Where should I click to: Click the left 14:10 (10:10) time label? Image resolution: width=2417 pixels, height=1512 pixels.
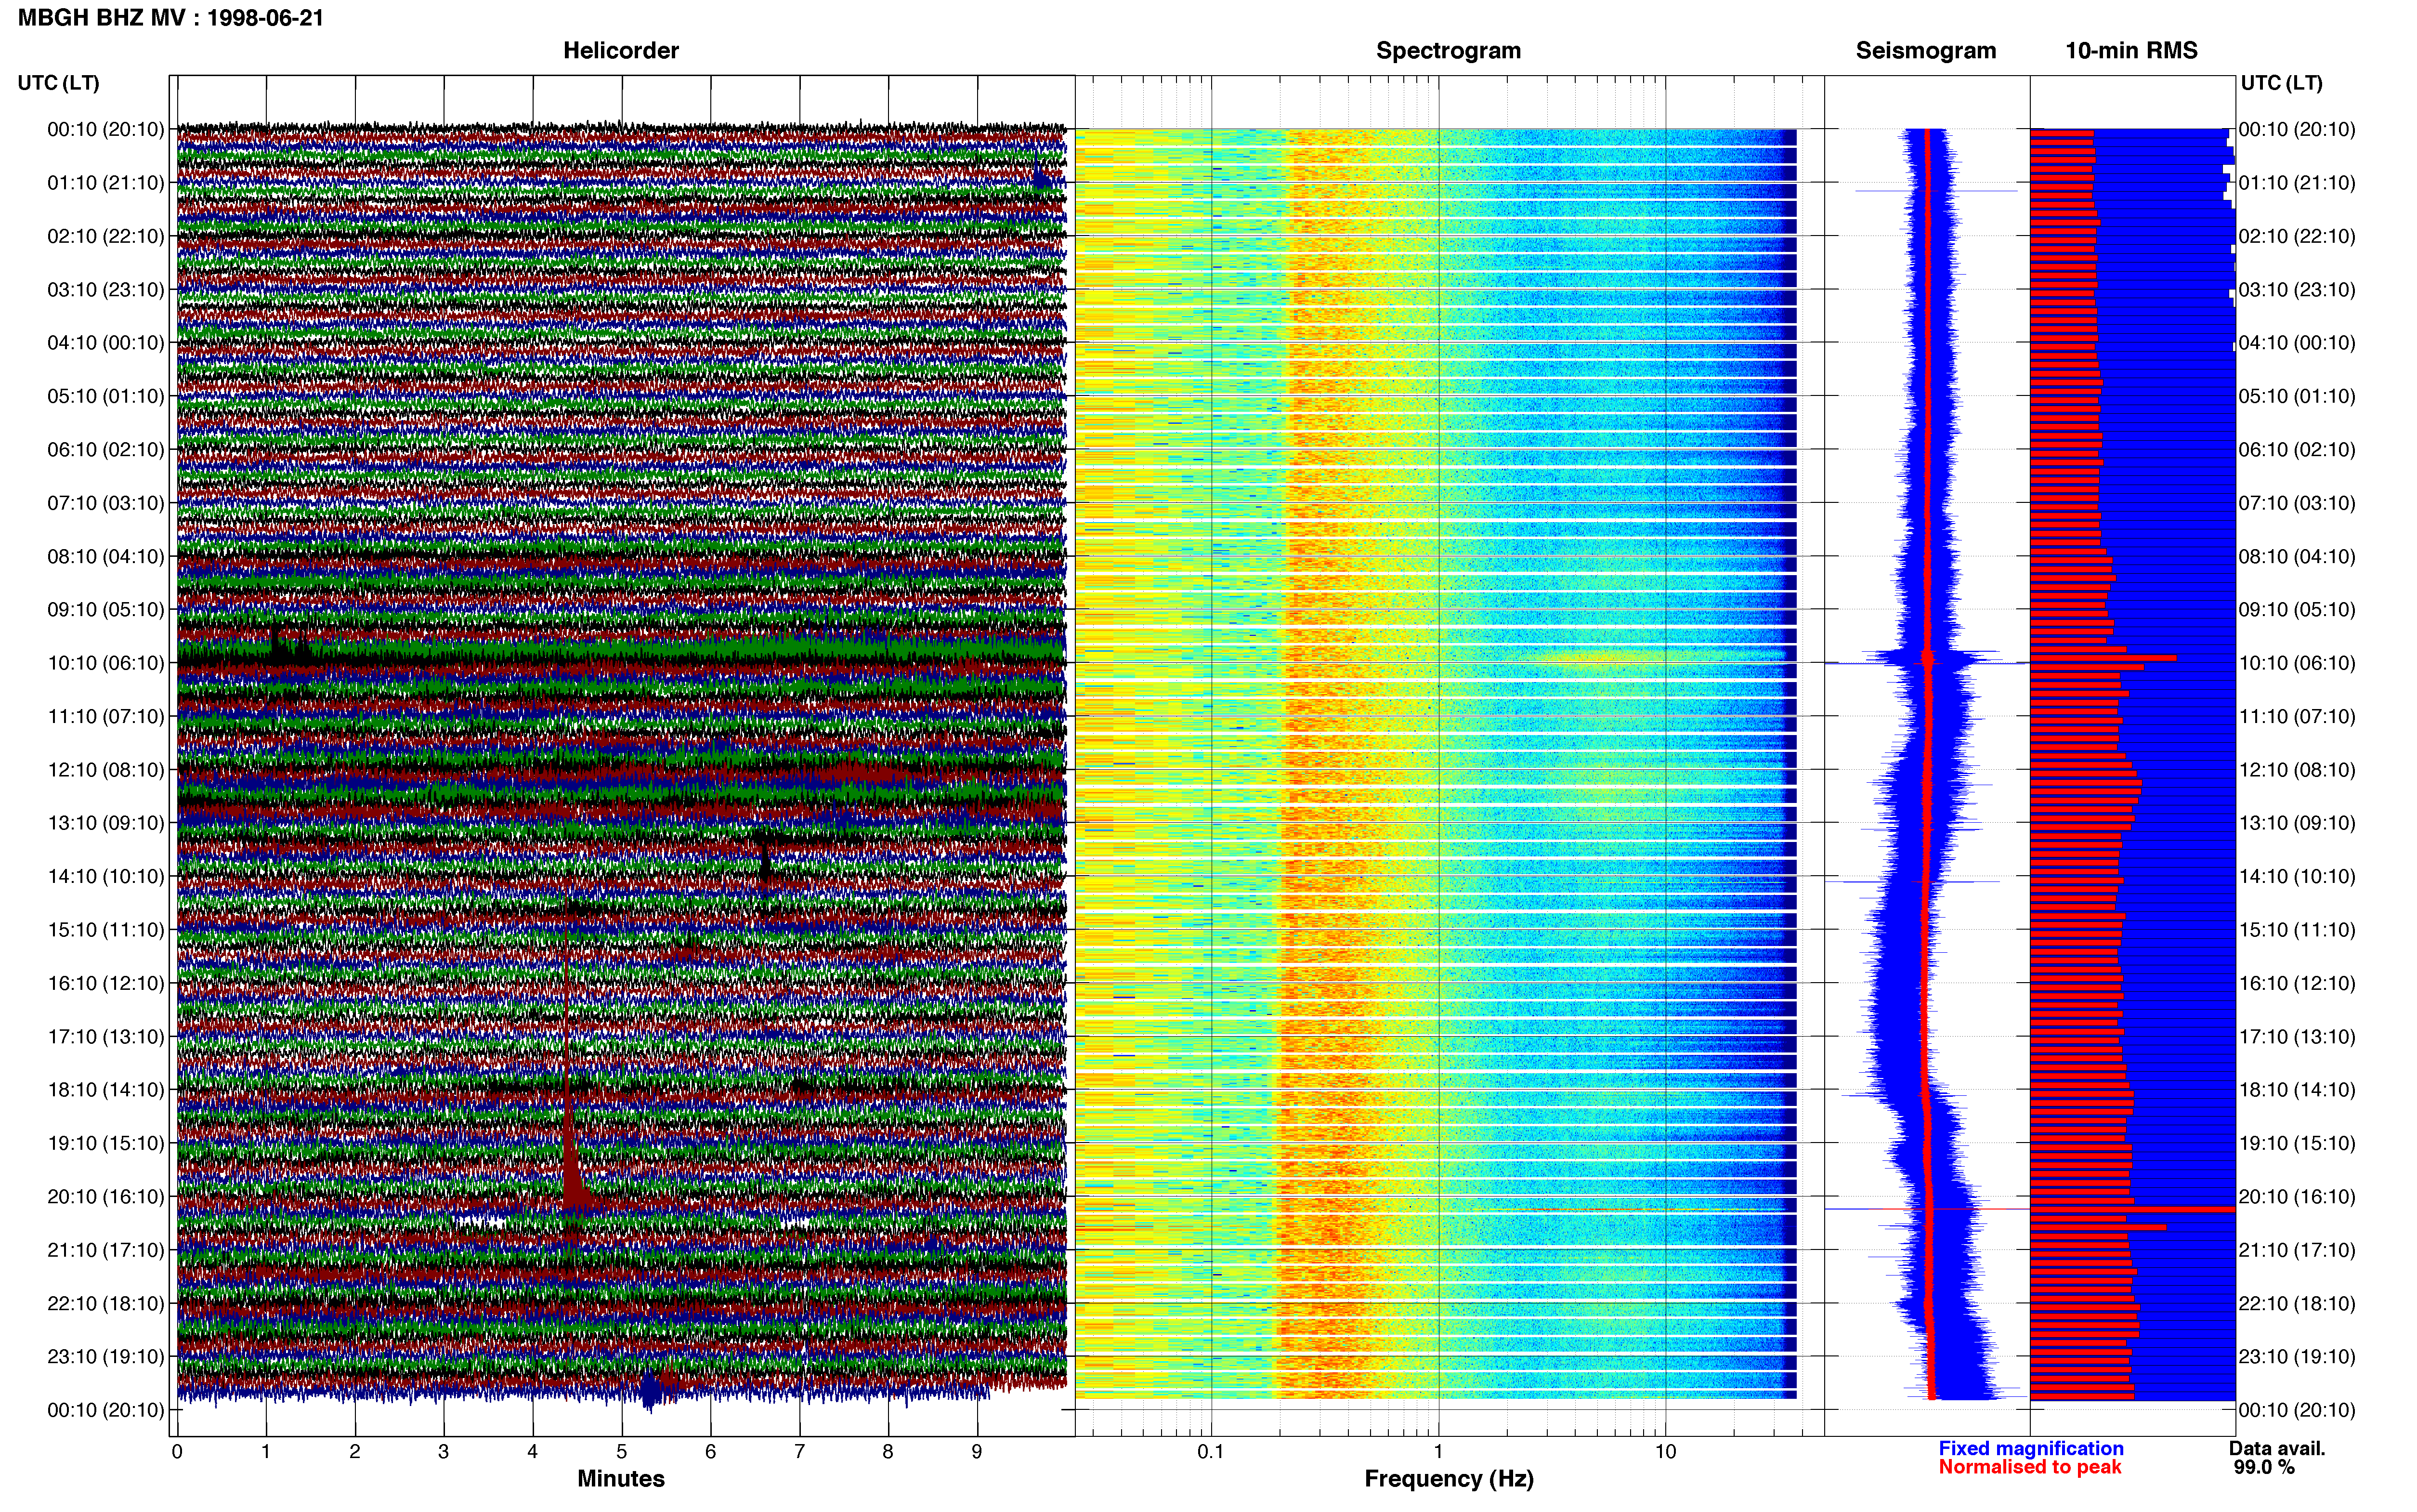coord(106,877)
